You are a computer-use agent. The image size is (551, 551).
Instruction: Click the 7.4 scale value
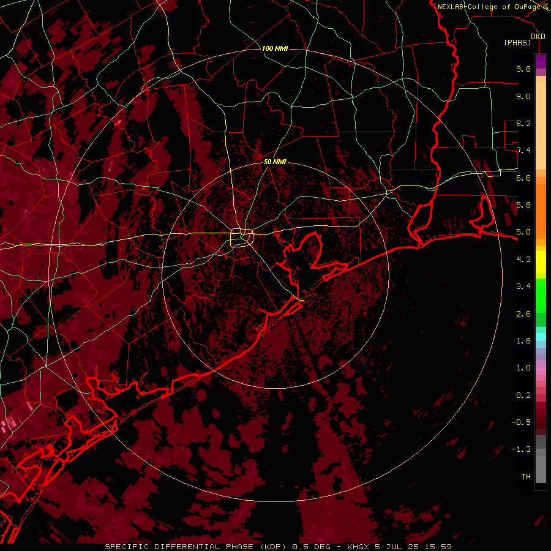pyautogui.click(x=523, y=151)
